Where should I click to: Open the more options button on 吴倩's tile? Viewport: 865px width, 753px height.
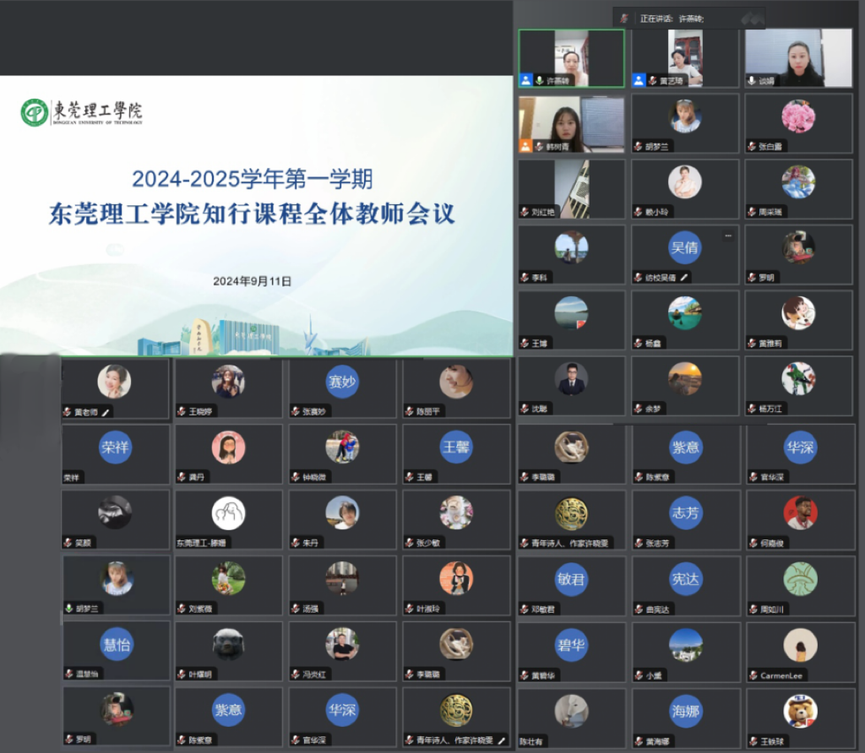coord(727,236)
